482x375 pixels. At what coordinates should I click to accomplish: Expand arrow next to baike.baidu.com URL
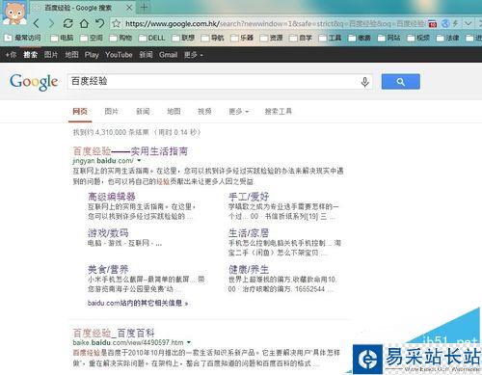189,342
